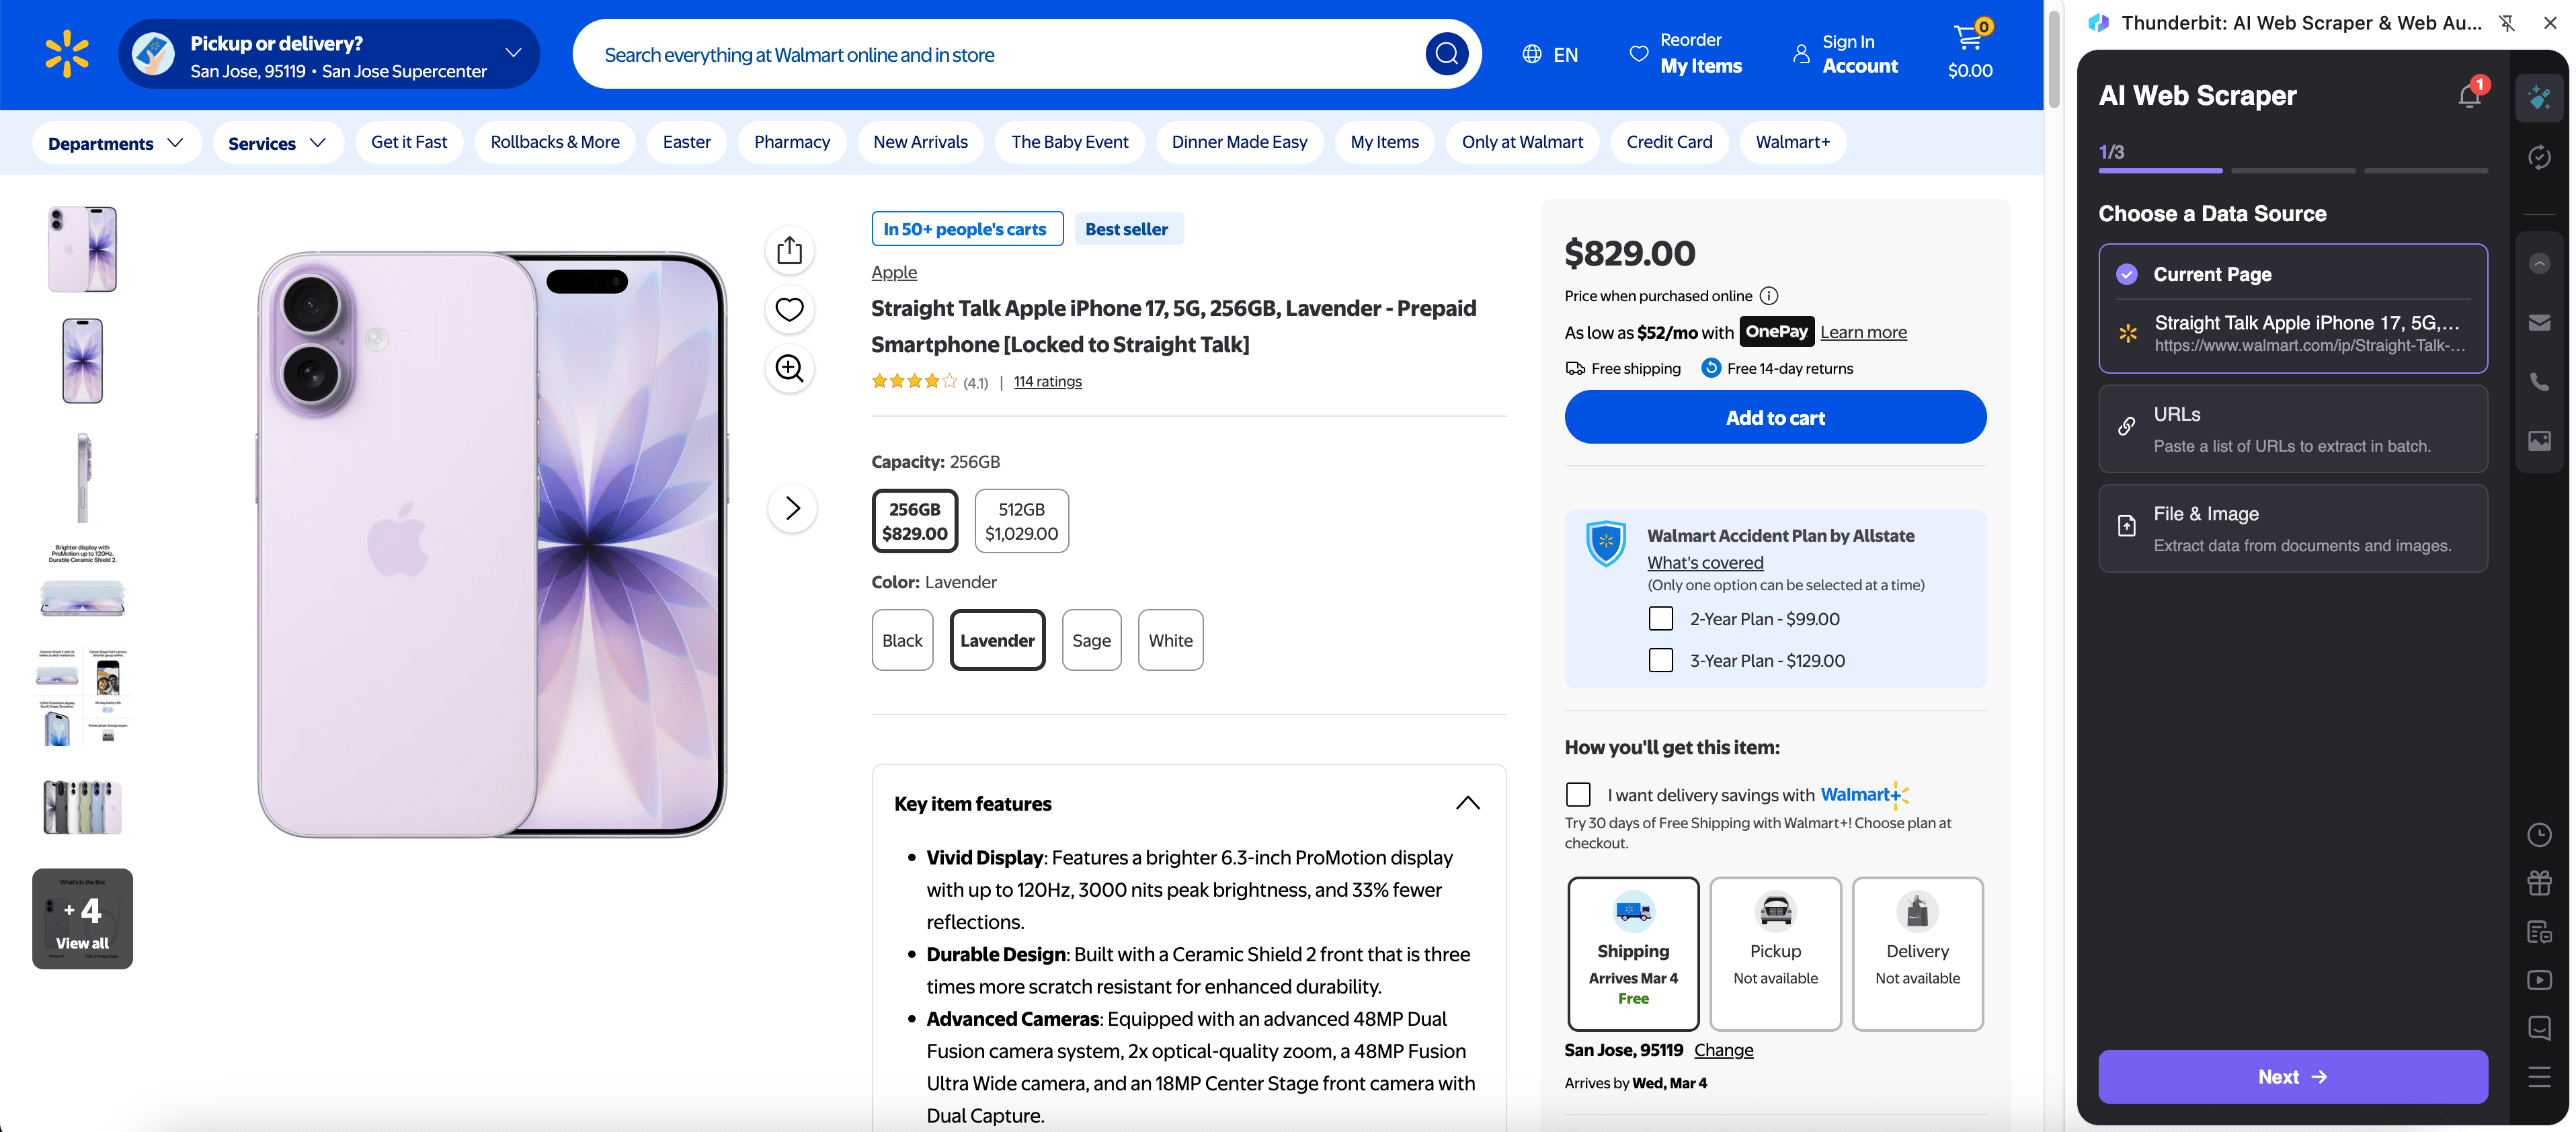Select the phone number extractor icon
This screenshot has height=1132, width=2576.
[2540, 381]
